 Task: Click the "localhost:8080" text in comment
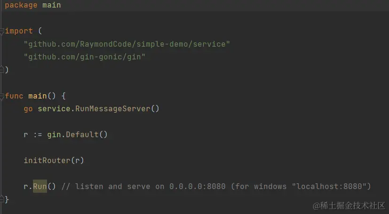[x=329, y=186]
